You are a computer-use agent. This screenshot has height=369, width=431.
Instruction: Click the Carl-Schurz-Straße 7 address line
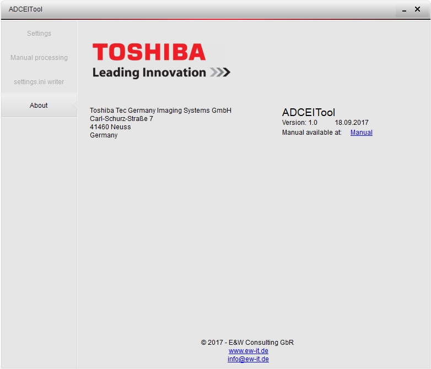pos(121,119)
